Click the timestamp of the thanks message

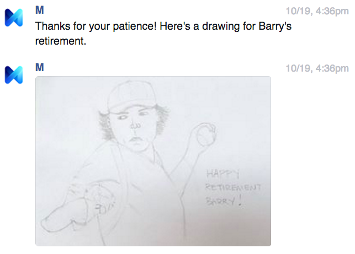pyautogui.click(x=317, y=10)
